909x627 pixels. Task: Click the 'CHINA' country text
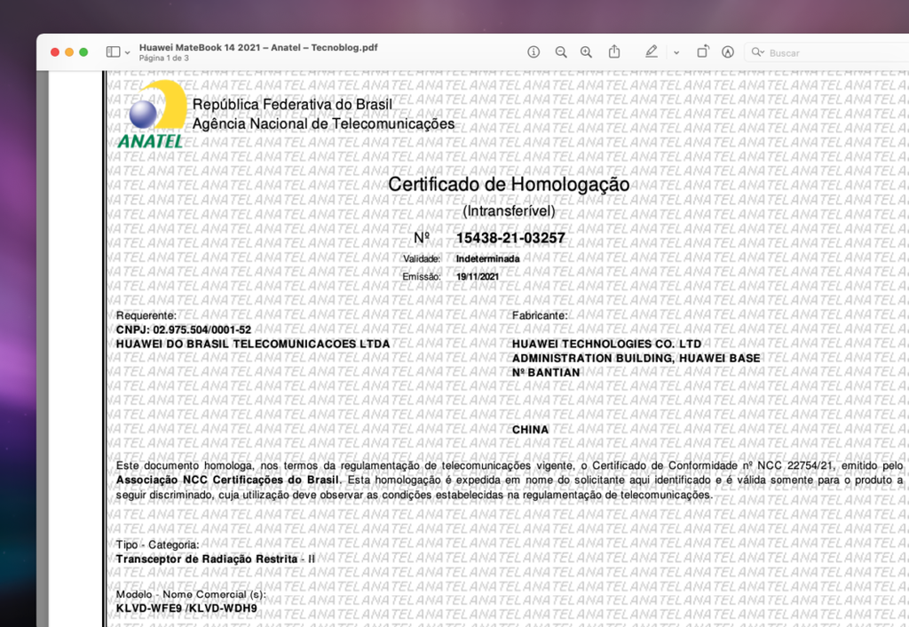click(x=530, y=430)
